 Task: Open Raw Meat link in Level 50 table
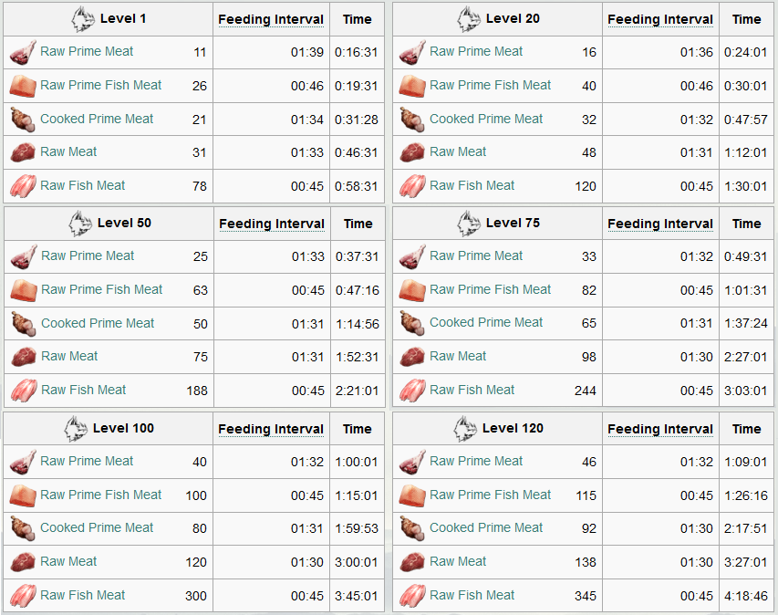[x=69, y=357]
